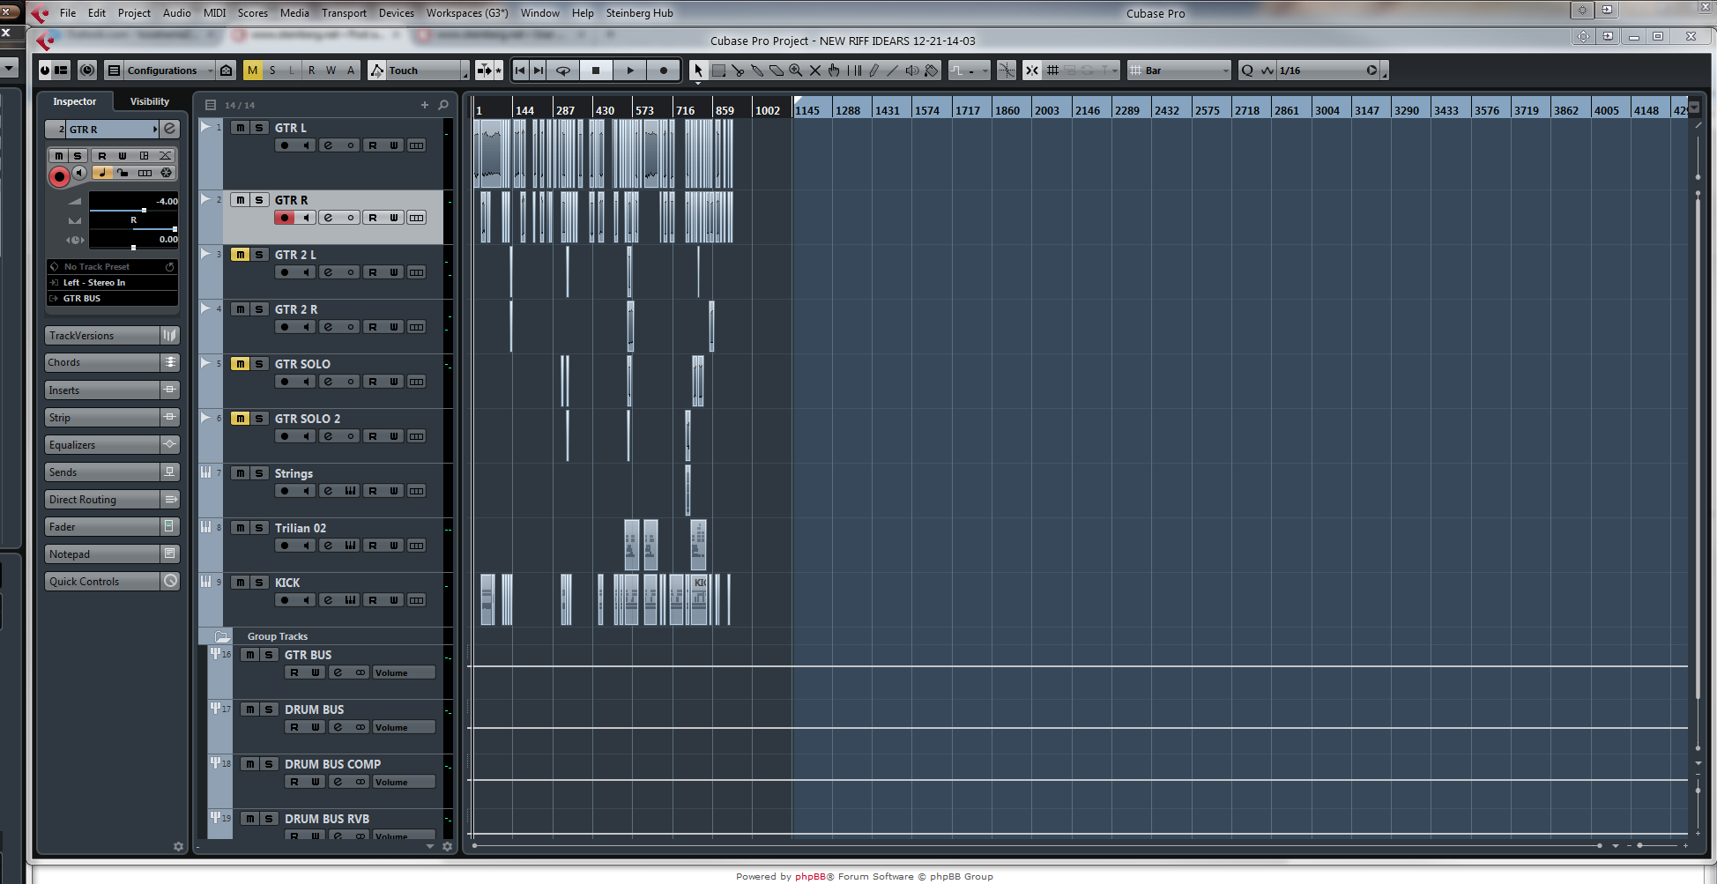Select the Object Selection arrow tool
The width and height of the screenshot is (1717, 884).
click(698, 71)
